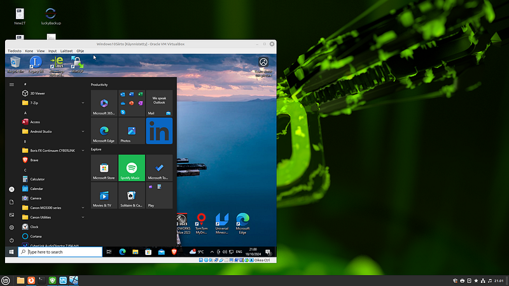Viewport: 509px width, 286px height.
Task: Expand the Start menu hamburger button
Action: pos(11,85)
